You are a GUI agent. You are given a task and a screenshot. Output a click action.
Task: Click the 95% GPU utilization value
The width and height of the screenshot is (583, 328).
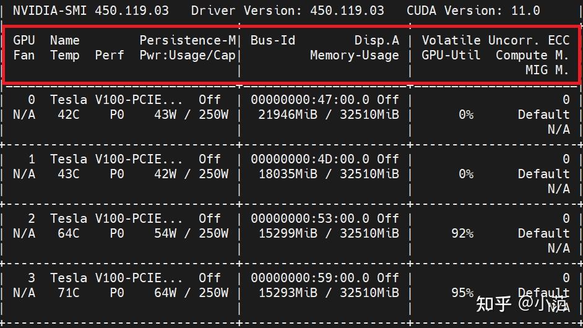tap(462, 293)
